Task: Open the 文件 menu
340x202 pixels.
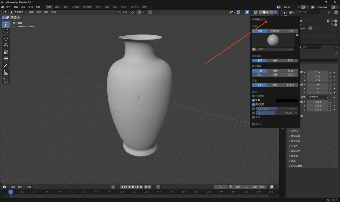Action: pos(8,7)
